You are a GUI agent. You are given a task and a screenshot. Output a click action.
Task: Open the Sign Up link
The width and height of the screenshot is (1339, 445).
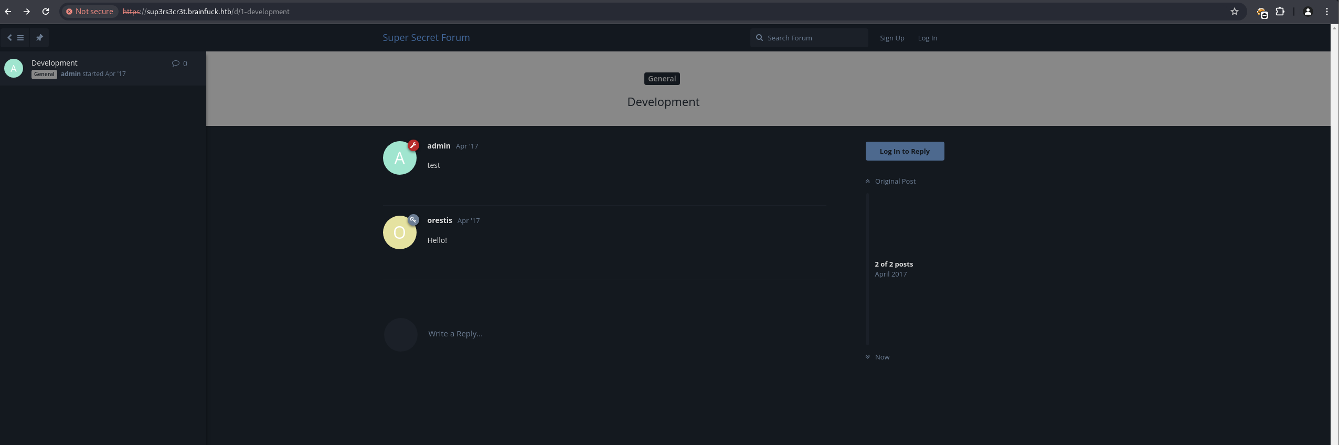(891, 38)
